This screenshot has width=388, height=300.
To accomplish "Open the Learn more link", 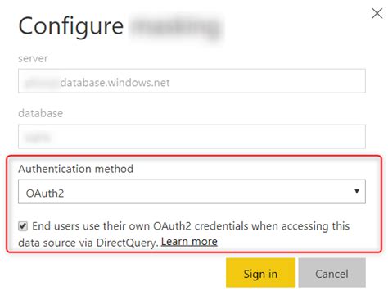I will pyautogui.click(x=189, y=242).
